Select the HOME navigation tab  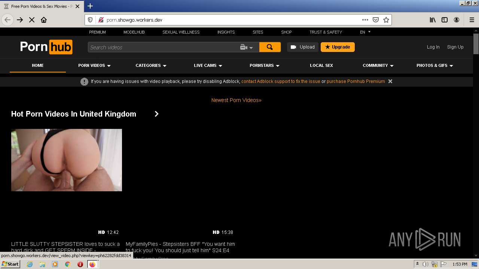(38, 65)
